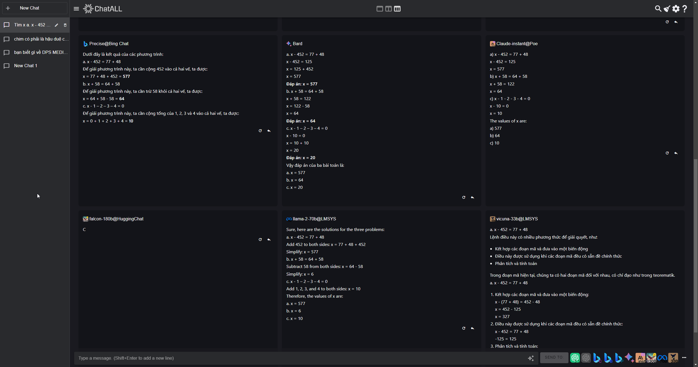Delete the 'Tìm x' chat with trash icon
Screen dimensions: 698x367
point(65,25)
